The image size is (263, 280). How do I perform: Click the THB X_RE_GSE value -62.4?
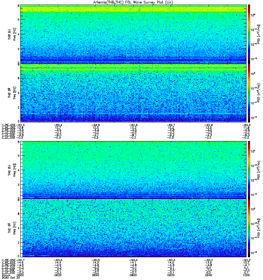pyautogui.click(x=58, y=125)
